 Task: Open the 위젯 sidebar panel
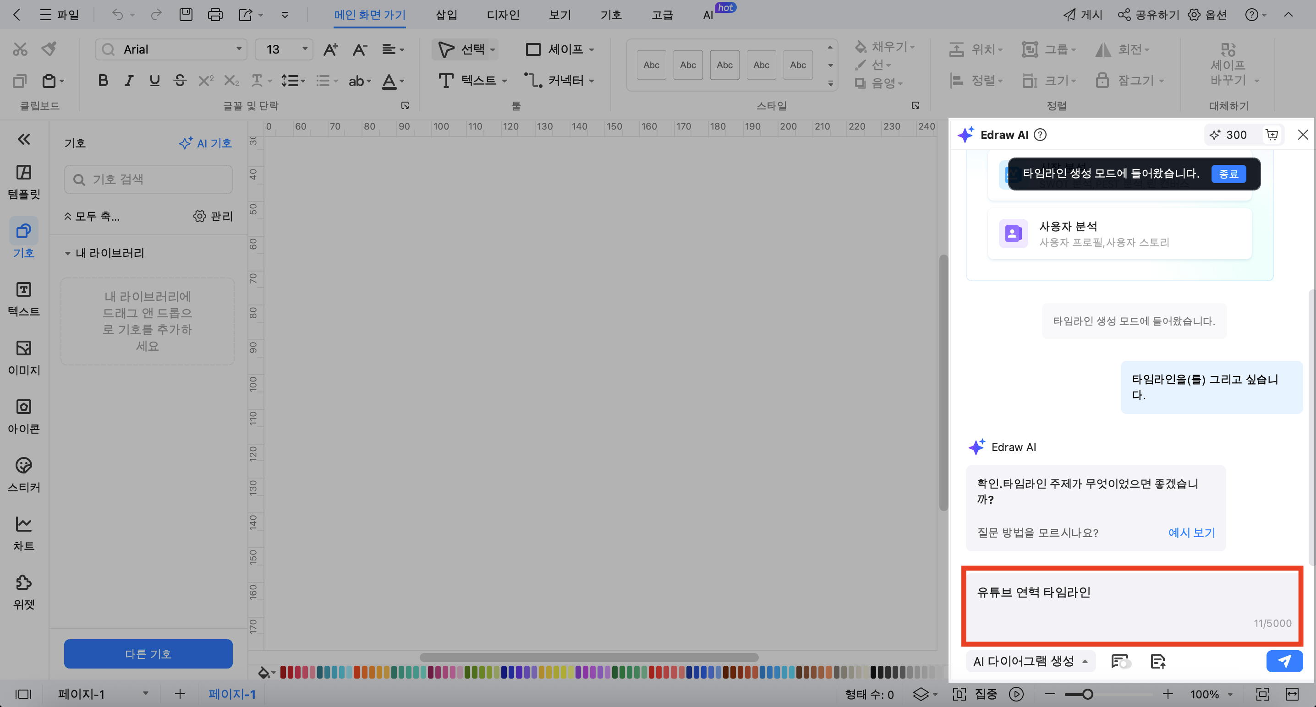click(23, 593)
